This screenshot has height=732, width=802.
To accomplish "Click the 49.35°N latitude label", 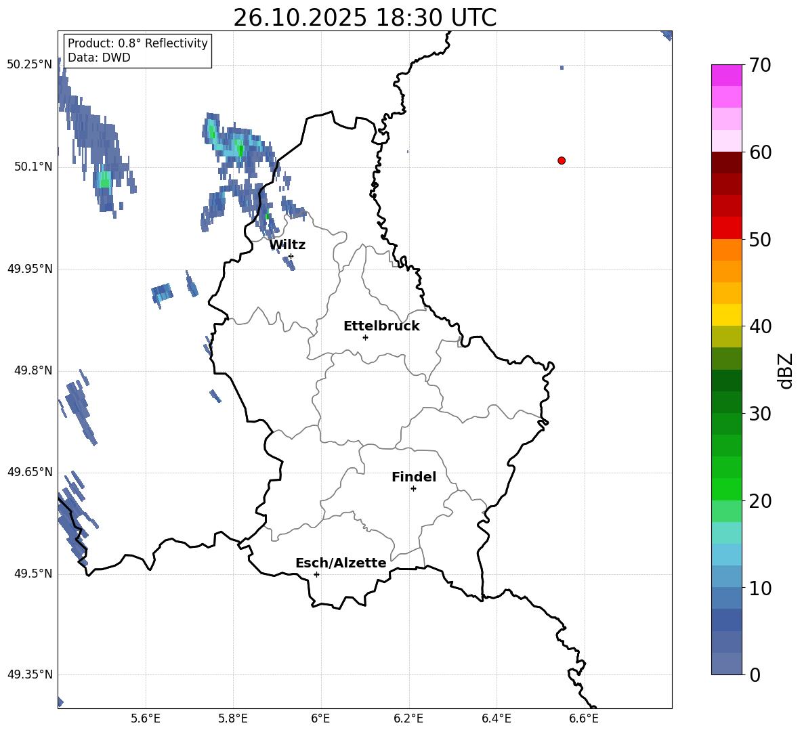I will click(x=30, y=674).
